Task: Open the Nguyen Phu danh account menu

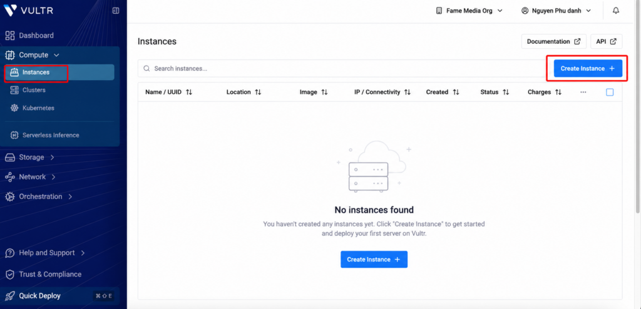Action: click(556, 11)
